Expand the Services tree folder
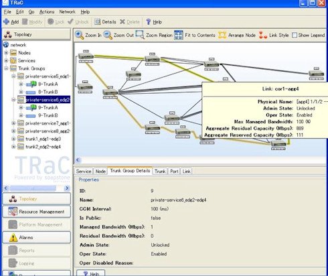Viewport: 328px width, 276px height. tap(6, 60)
